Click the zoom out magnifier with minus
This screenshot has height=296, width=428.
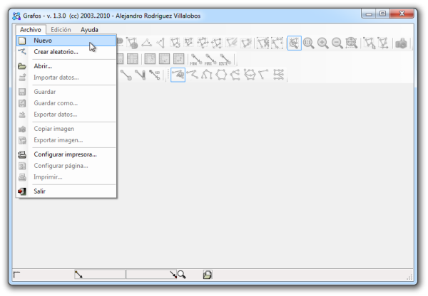pos(337,43)
